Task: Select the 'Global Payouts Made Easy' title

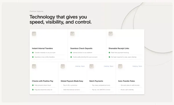Action: coord(72,81)
